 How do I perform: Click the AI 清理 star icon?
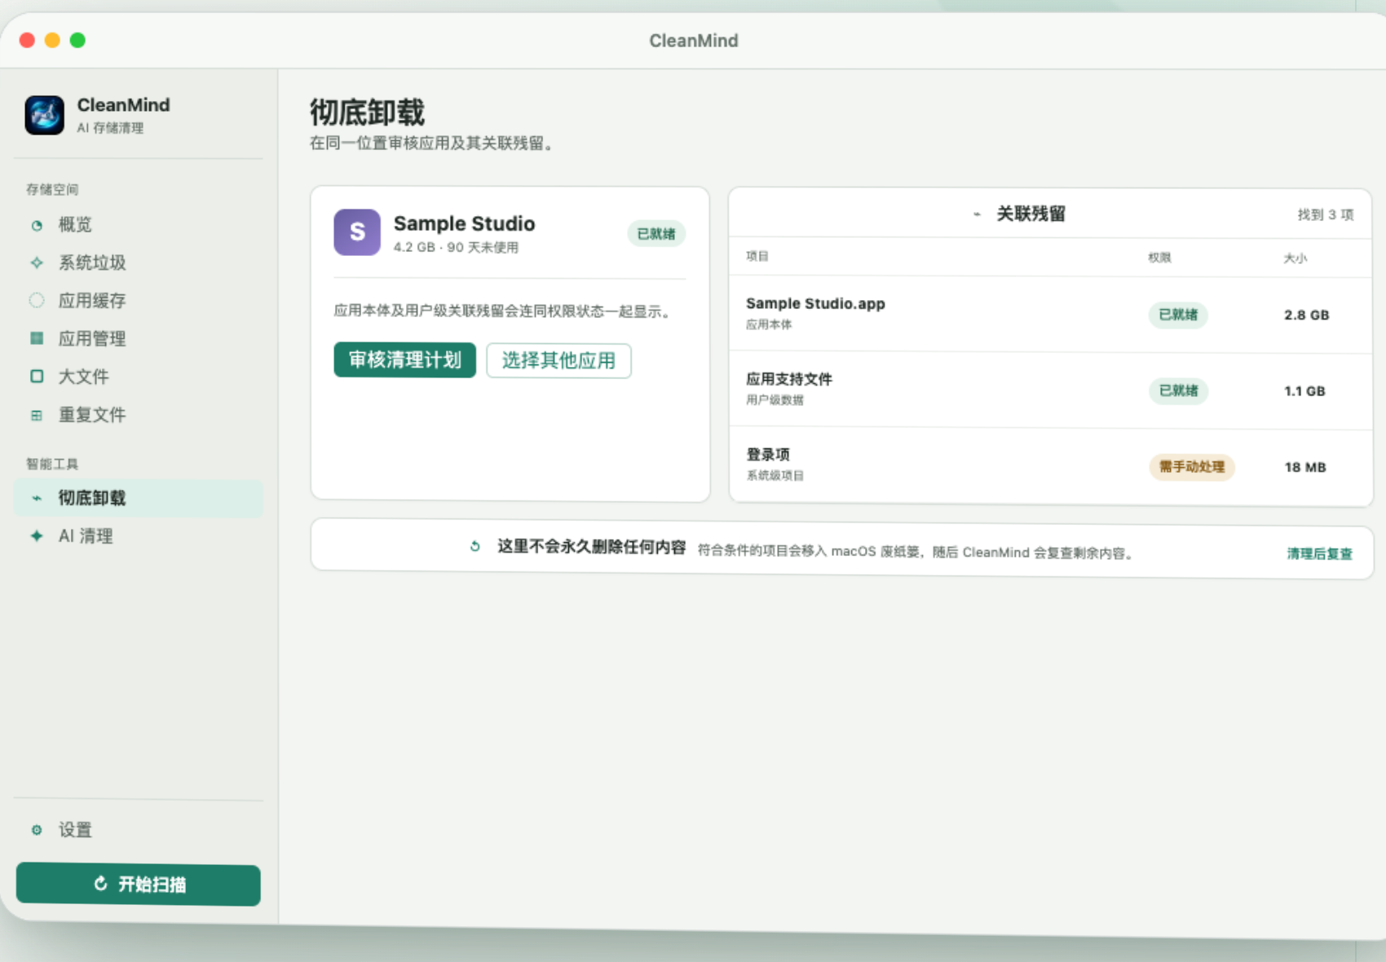click(37, 536)
